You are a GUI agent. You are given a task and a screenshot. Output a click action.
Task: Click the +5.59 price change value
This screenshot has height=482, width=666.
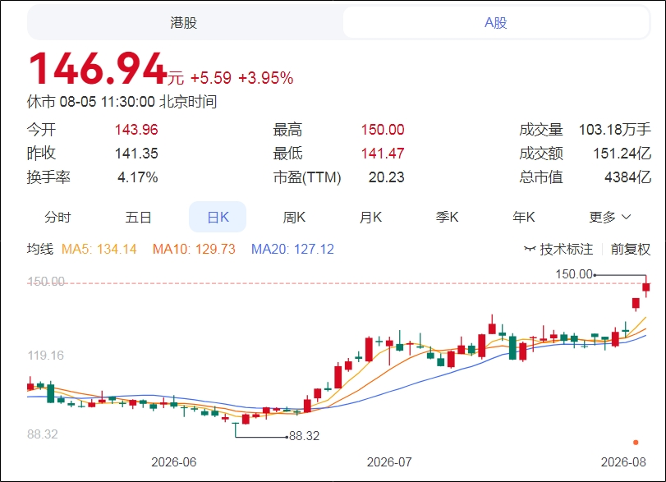[x=211, y=78]
